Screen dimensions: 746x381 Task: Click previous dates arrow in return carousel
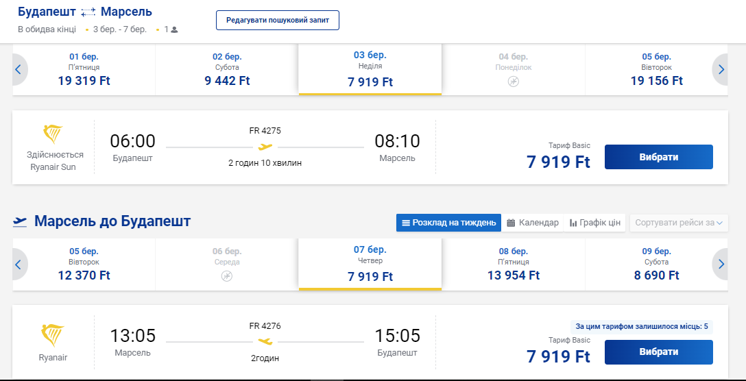pos(19,264)
